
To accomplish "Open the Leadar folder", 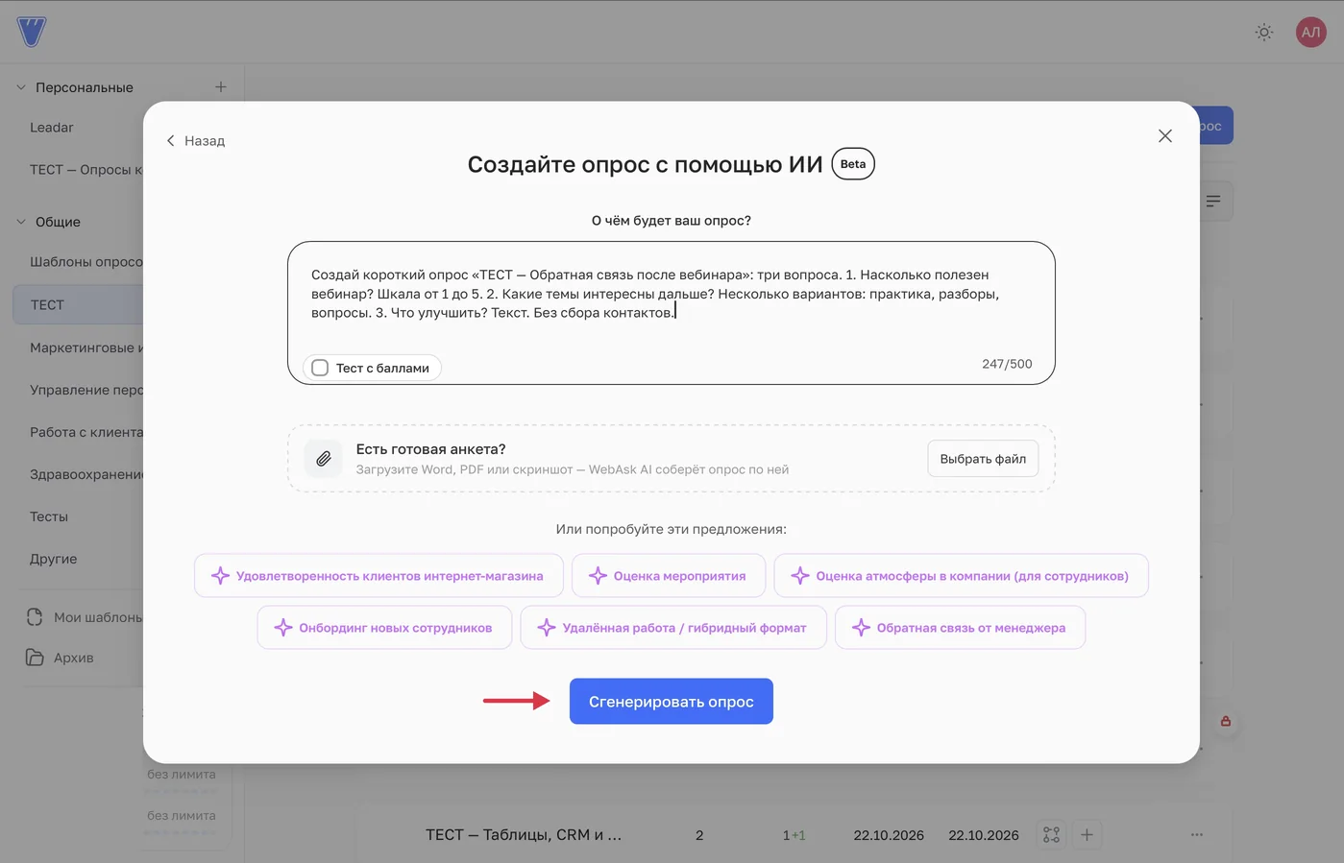I will coord(52,128).
